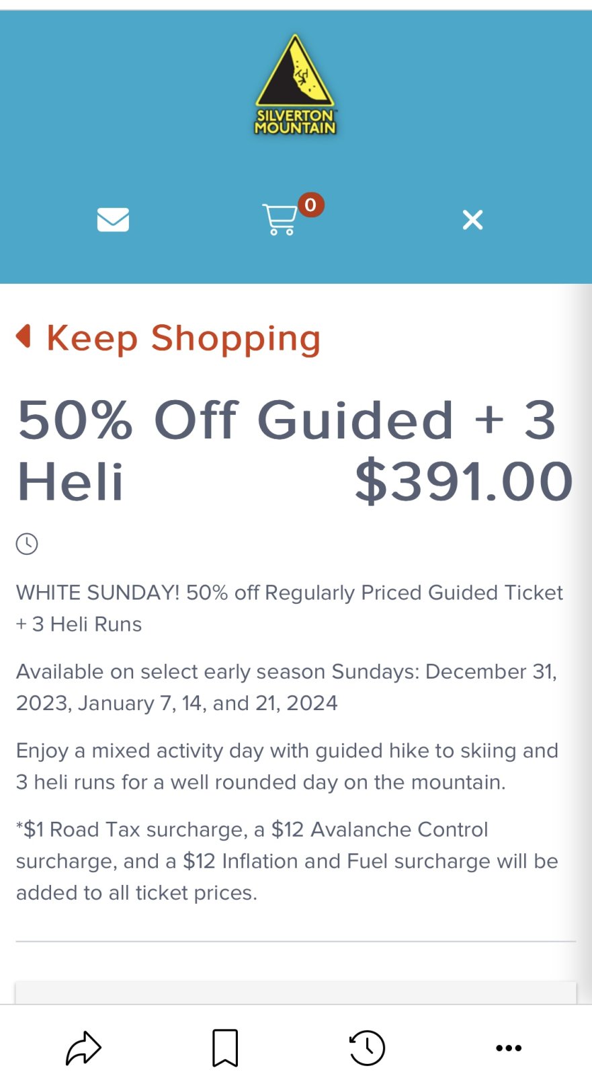592x1076 pixels.
Task: Click the clock icon under the title
Action: 27,543
